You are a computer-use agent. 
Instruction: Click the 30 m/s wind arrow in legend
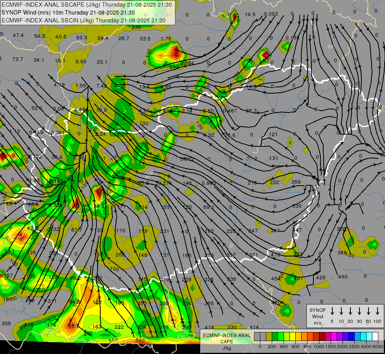(359, 311)
